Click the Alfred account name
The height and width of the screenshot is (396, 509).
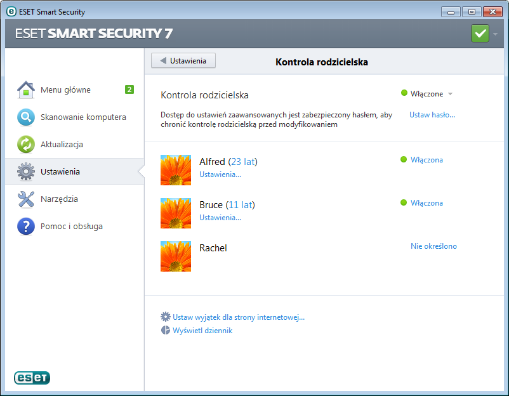coord(212,162)
